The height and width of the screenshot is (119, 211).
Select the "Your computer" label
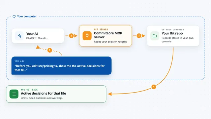(27, 16)
